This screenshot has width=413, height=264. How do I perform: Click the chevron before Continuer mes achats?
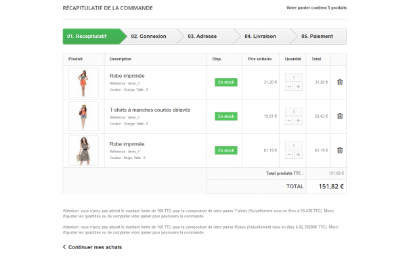pos(64,247)
